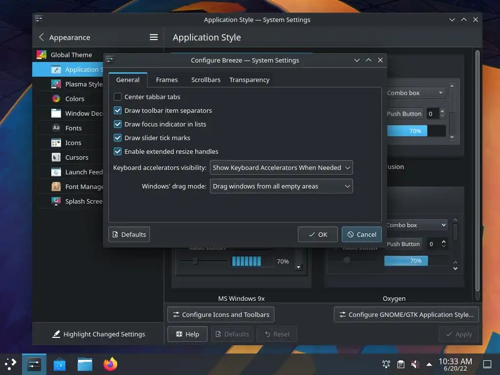The width and height of the screenshot is (500, 375).
Task: Expand hidden system tray icons arrow
Action: pyautogui.click(x=429, y=364)
